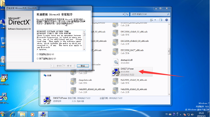The height and width of the screenshot is (117, 210).
Task: Click the Back step button in DirectX setup
Action: click(56, 66)
